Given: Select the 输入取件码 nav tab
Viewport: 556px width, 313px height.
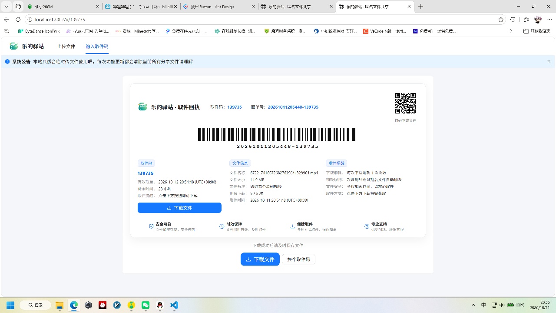Looking at the screenshot, I should tap(97, 47).
